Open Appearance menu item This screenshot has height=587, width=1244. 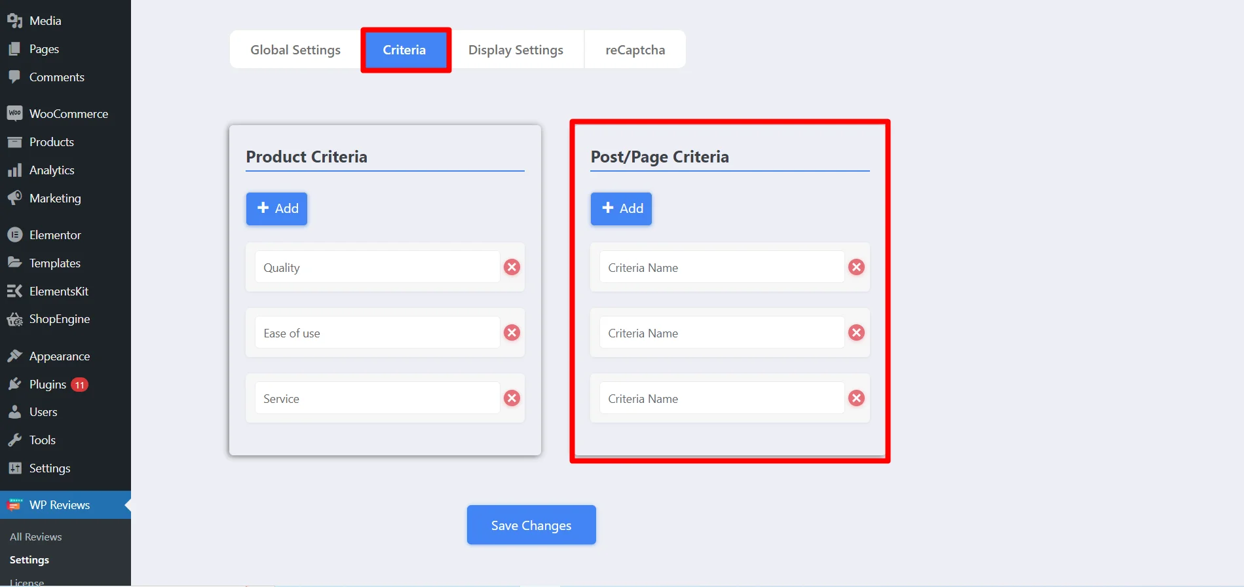pos(66,356)
